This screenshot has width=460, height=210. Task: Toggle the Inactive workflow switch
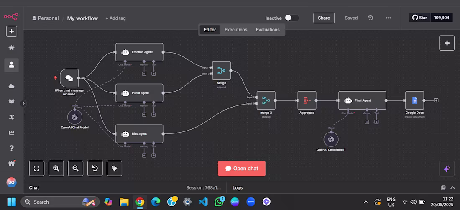point(291,18)
